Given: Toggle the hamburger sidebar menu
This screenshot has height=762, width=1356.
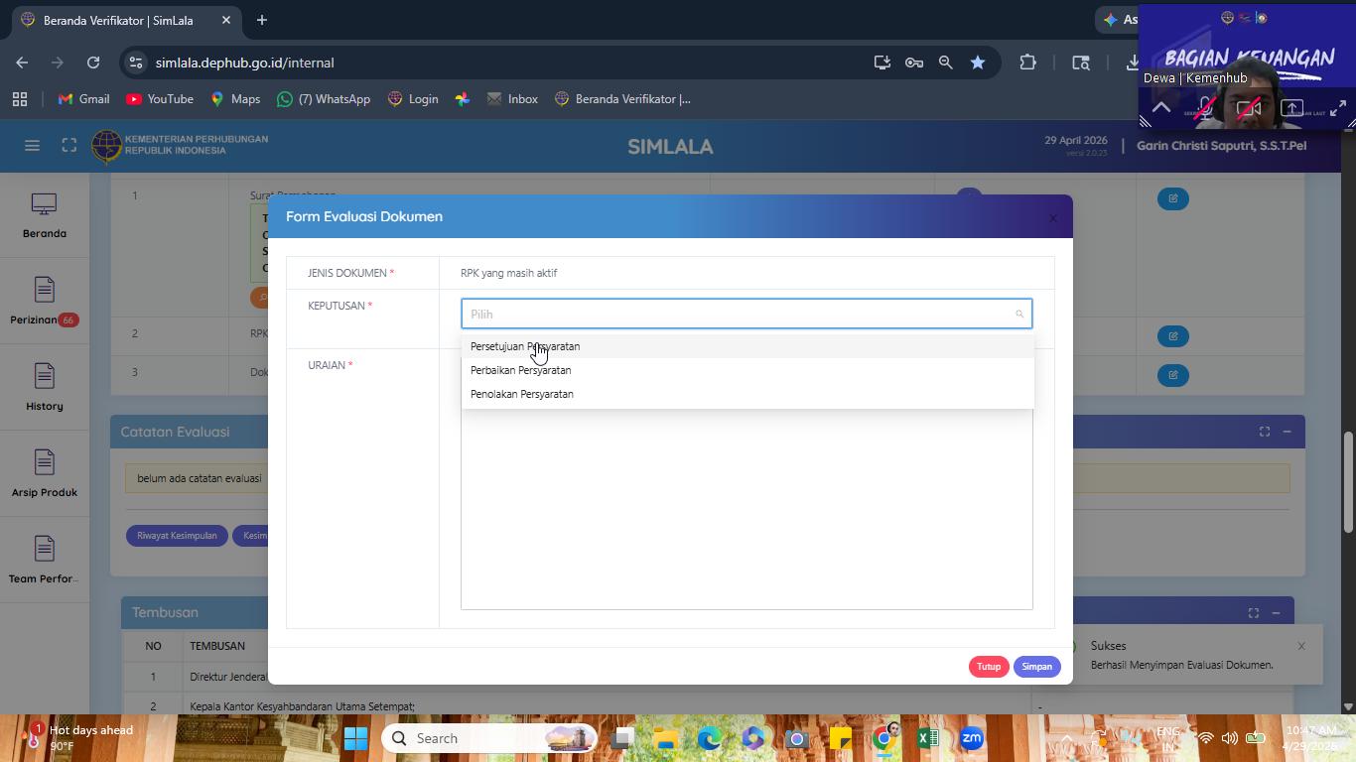Looking at the screenshot, I should coord(32,146).
